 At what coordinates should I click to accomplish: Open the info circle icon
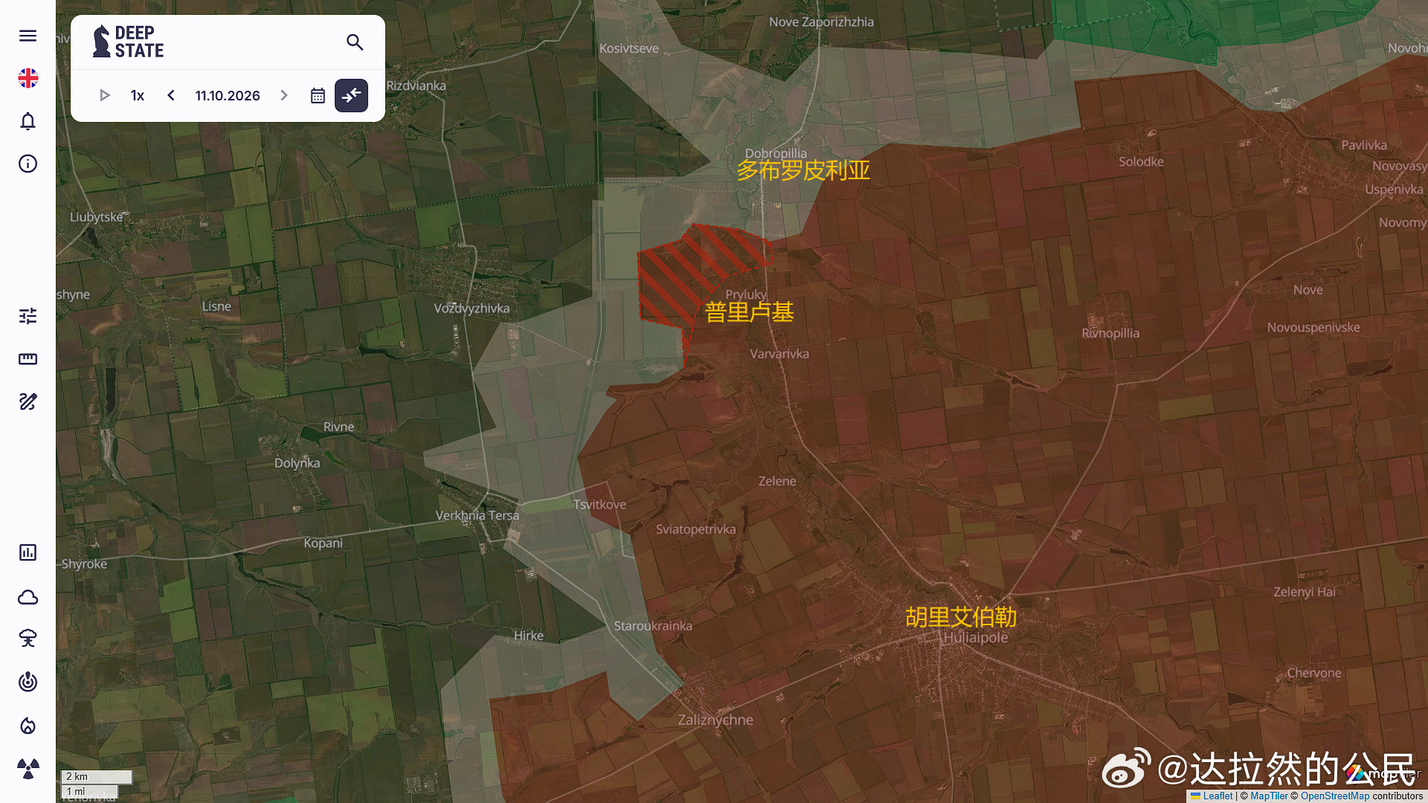pos(28,164)
